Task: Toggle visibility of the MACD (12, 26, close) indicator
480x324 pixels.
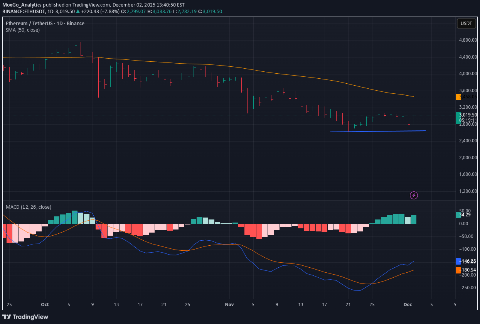Action: tap(28, 207)
